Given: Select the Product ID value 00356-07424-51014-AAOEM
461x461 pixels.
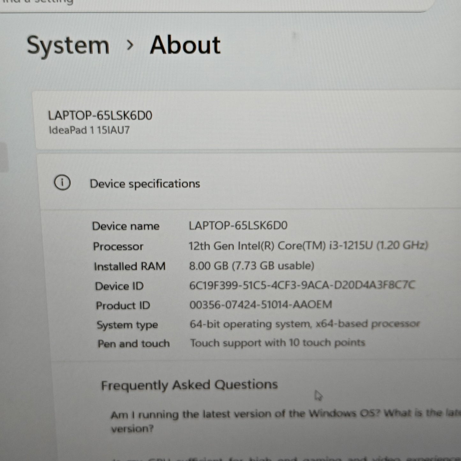Looking at the screenshot, I should click(x=261, y=305).
